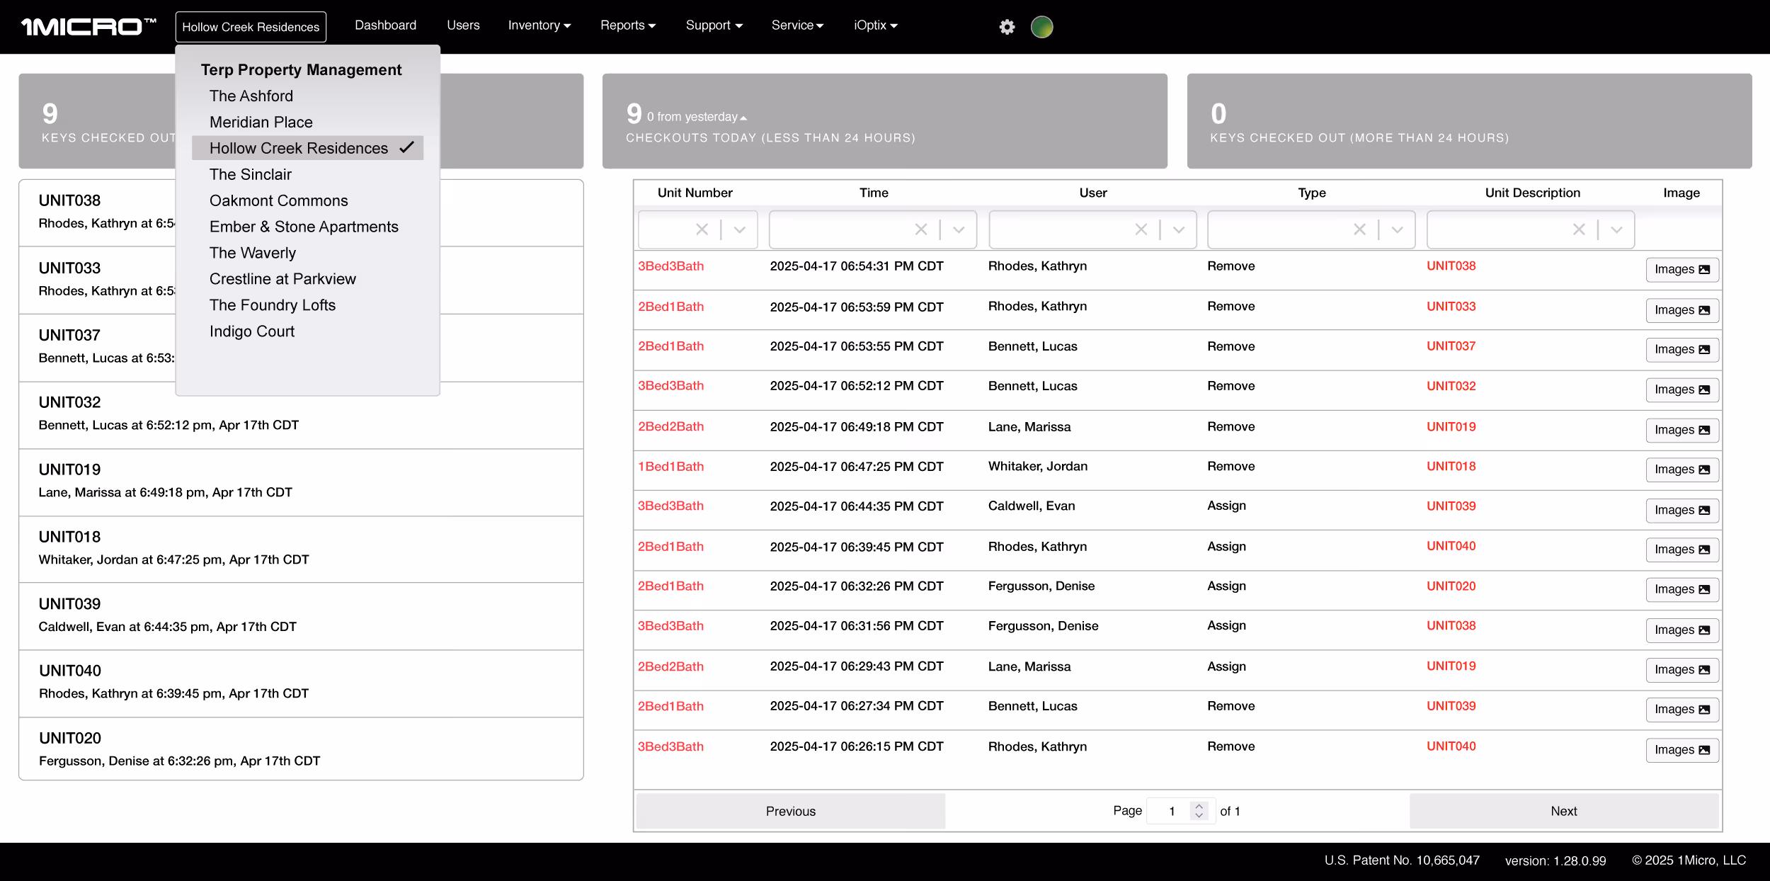Clear the Unit Number filter with its X icon

coord(702,229)
